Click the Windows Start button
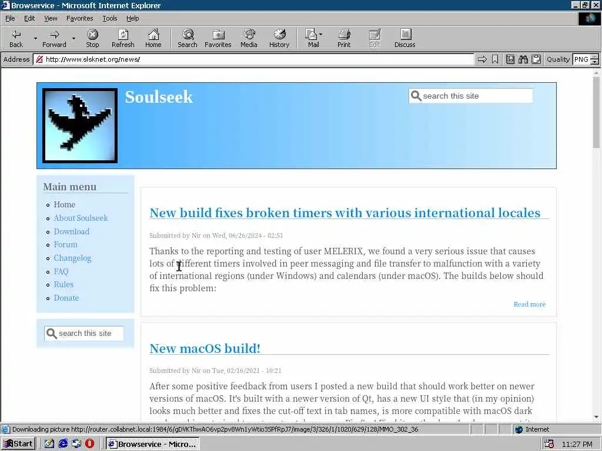The height and width of the screenshot is (451, 602). [18, 444]
